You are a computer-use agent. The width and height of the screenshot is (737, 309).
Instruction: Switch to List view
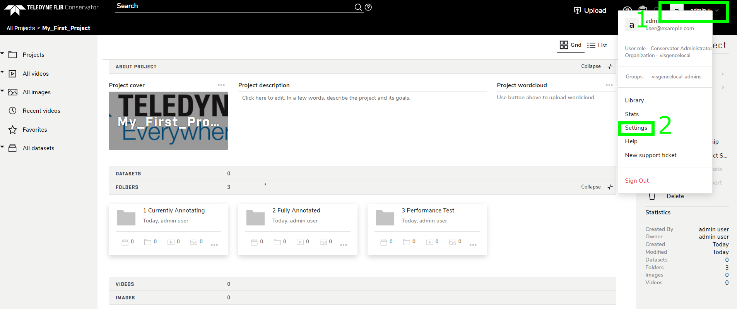[x=597, y=45]
